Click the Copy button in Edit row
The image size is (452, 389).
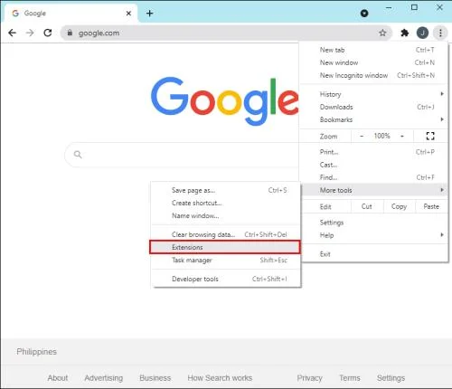pos(399,206)
